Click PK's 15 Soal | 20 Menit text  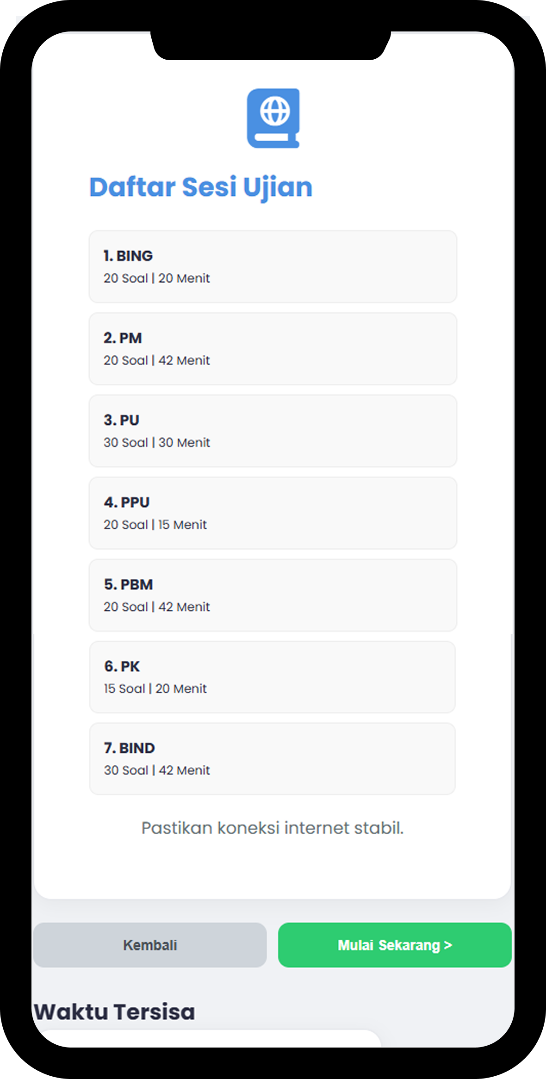point(155,689)
